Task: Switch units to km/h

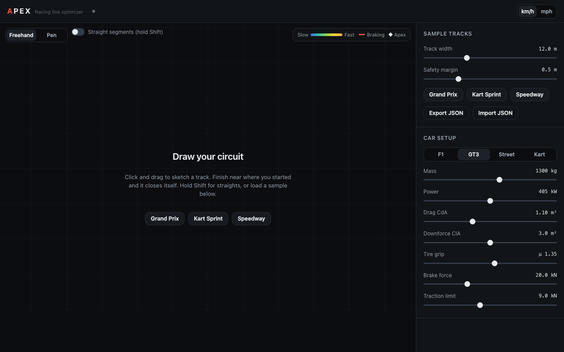Action: click(527, 11)
